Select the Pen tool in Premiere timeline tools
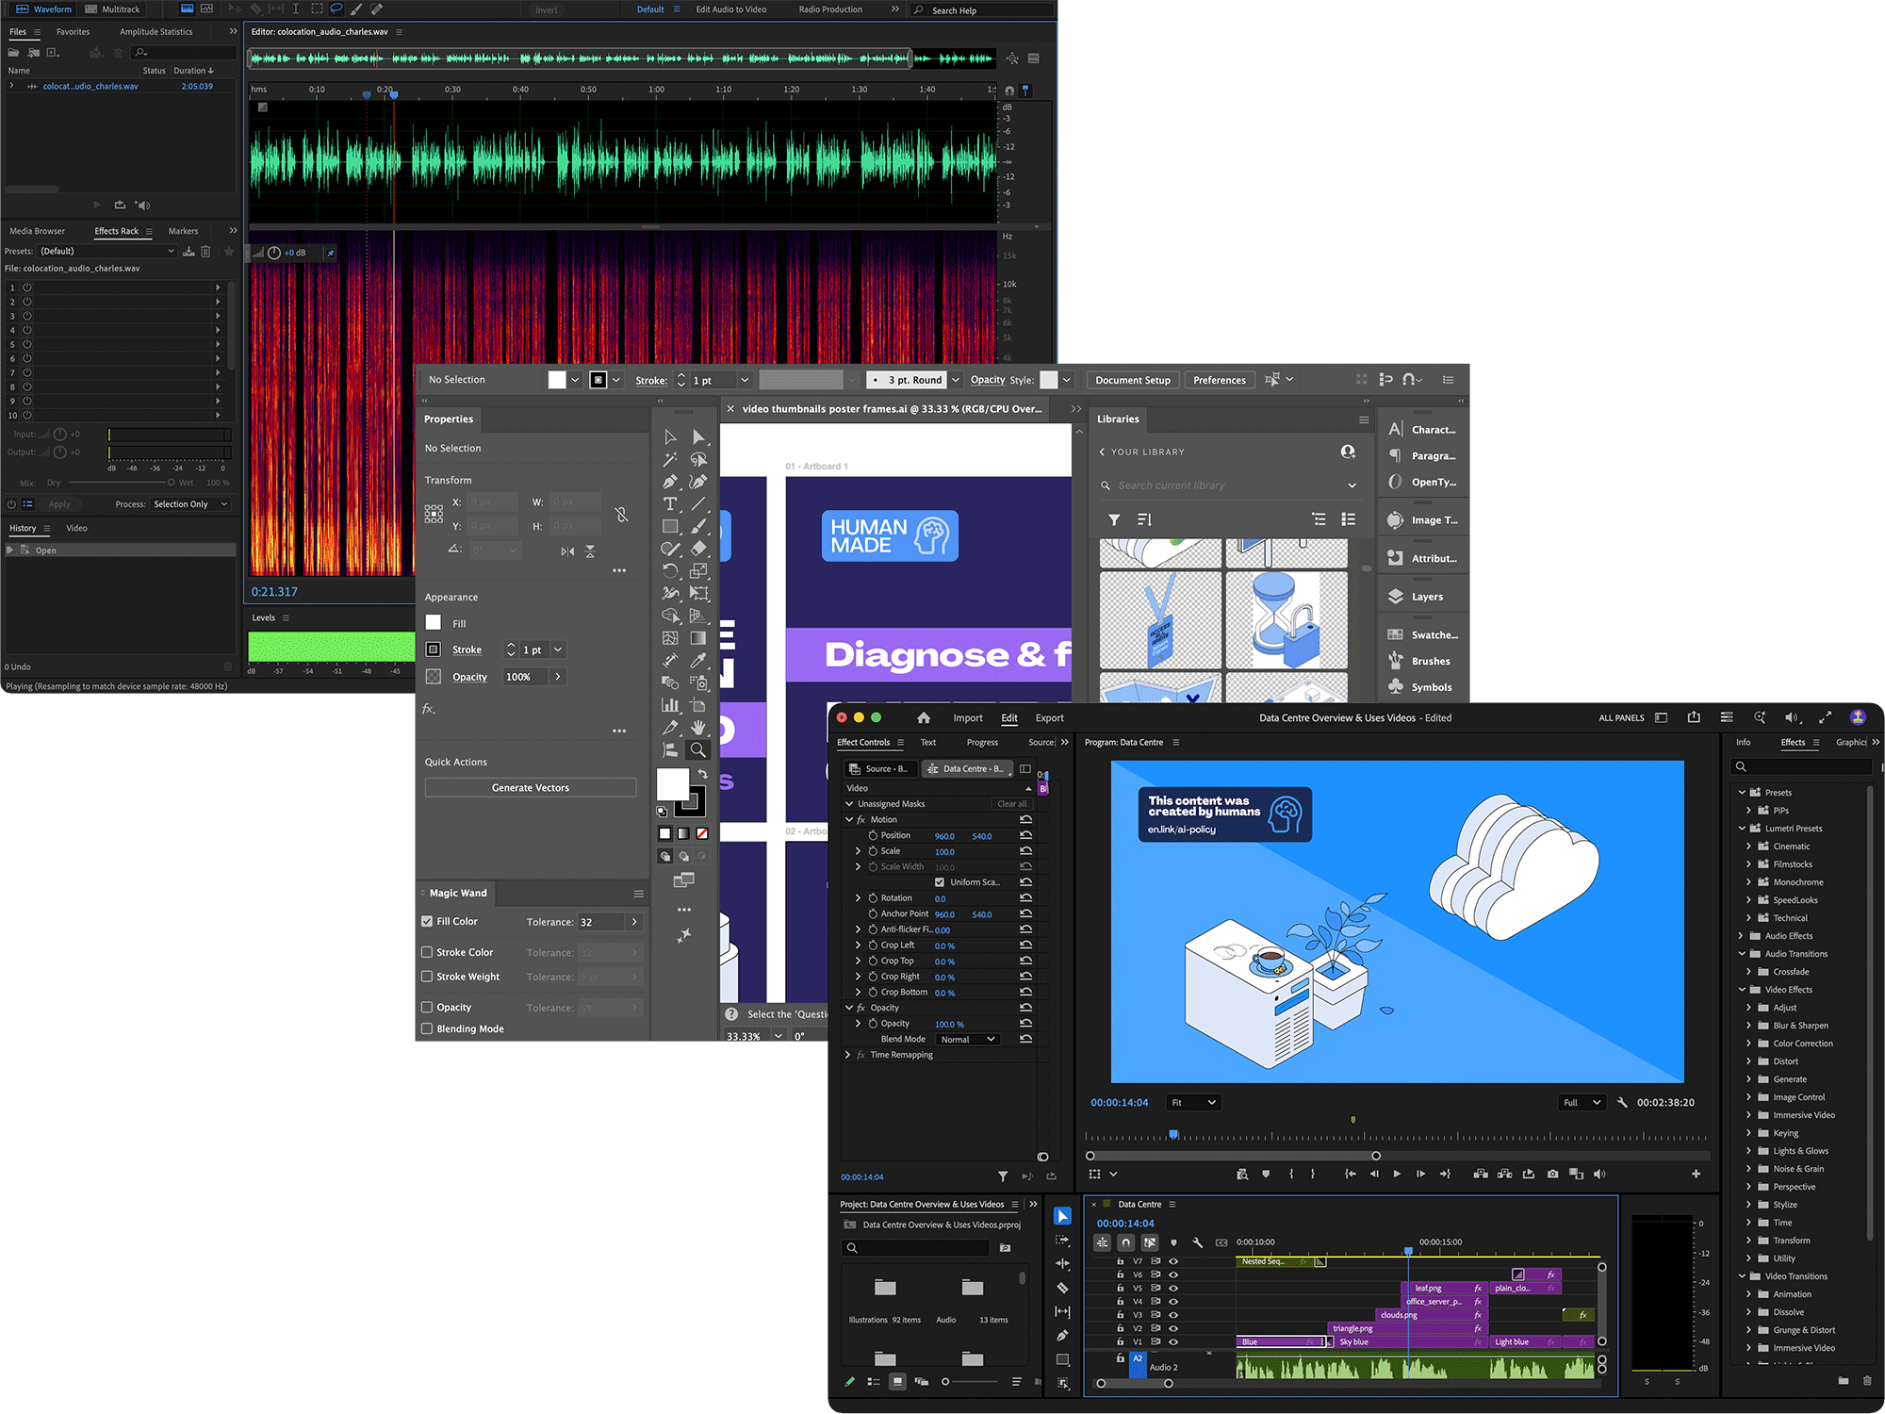1885x1414 pixels. [1063, 1336]
